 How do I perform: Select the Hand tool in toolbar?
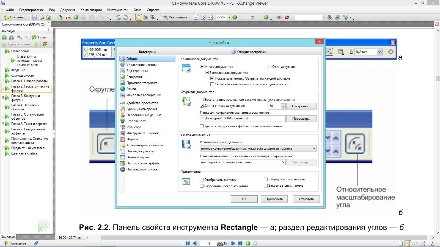(138, 17)
